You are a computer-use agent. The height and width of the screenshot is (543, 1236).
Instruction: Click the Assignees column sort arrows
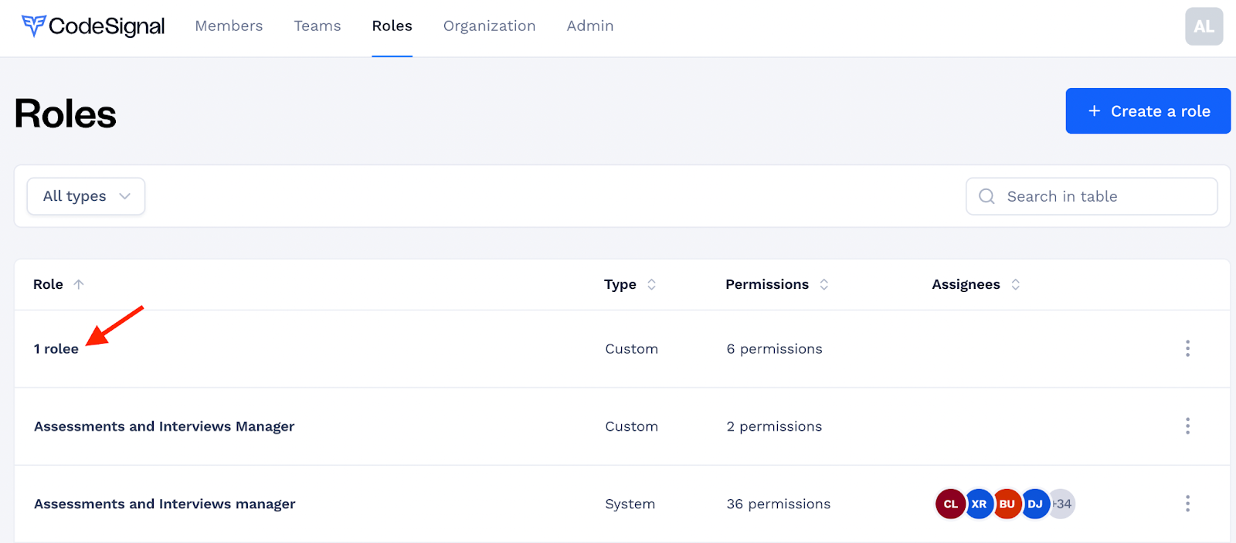(x=1016, y=284)
